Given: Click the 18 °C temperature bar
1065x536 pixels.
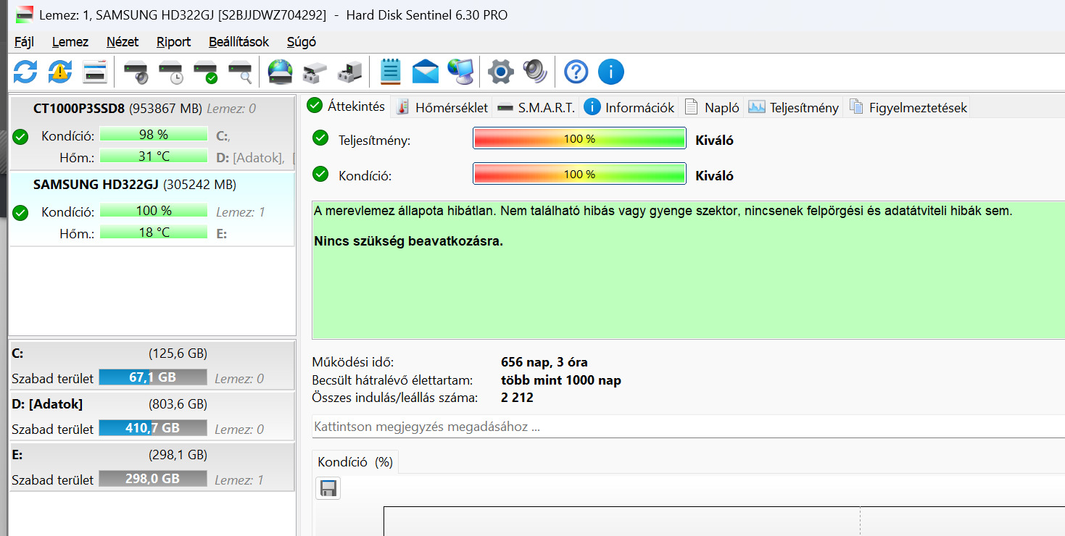Looking at the screenshot, I should 153,233.
